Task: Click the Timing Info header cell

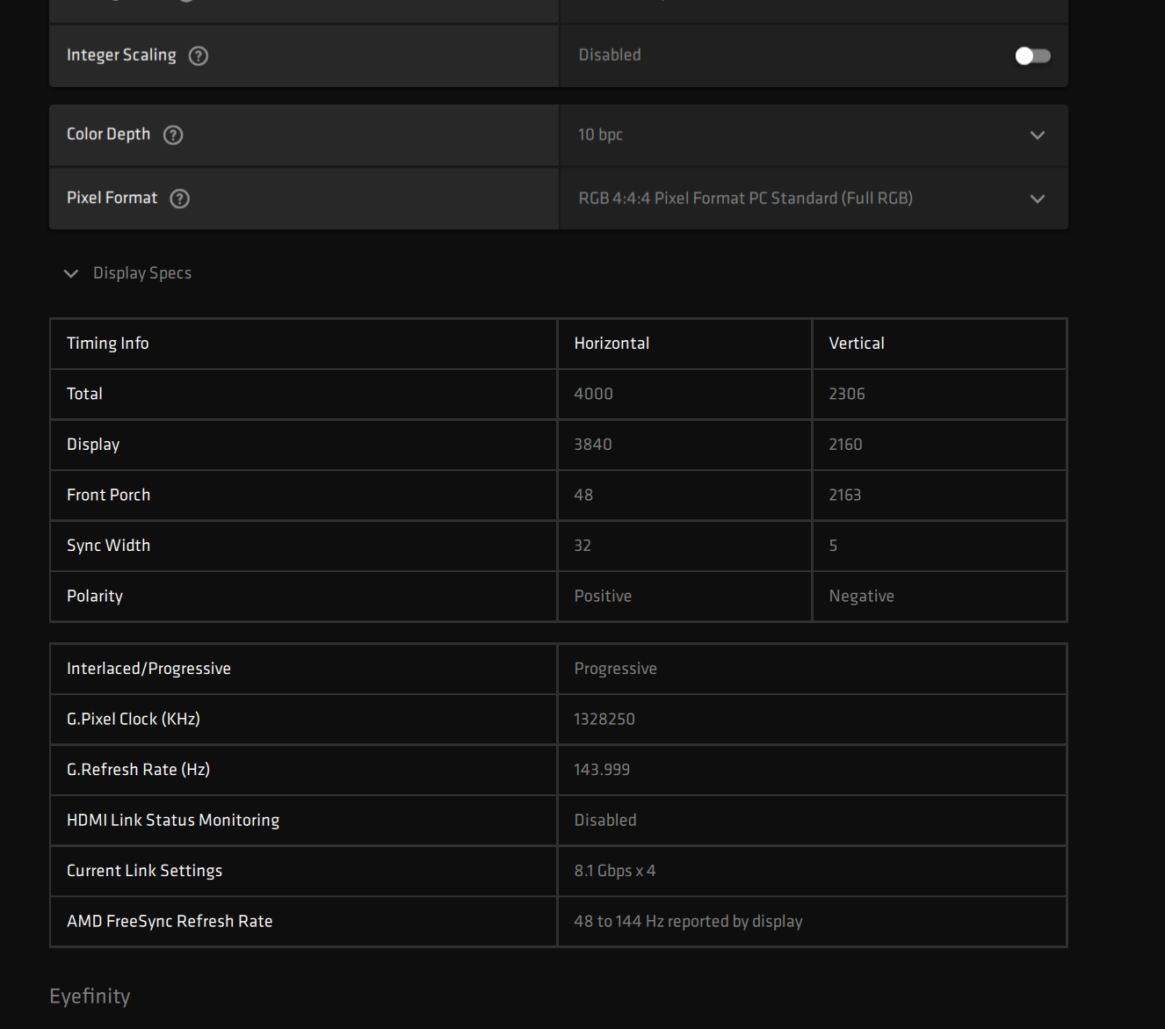Action: [304, 344]
